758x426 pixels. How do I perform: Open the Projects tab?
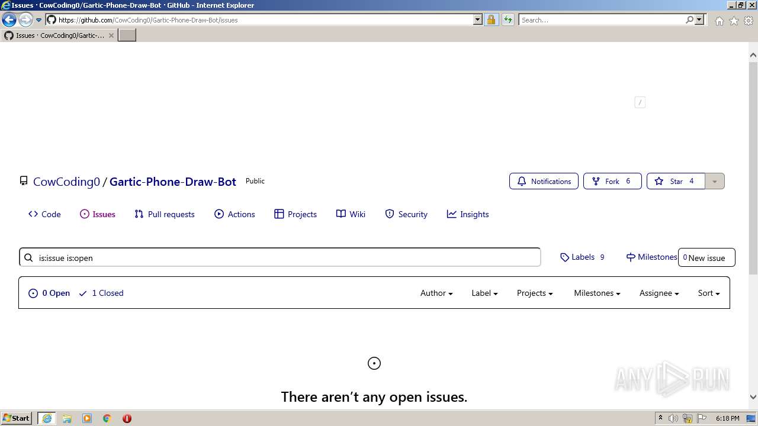coord(296,214)
